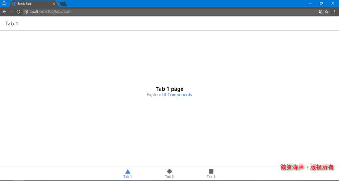Screen dimensions: 339x181
Task: Restore down the browser window
Action: (x=321, y=3)
